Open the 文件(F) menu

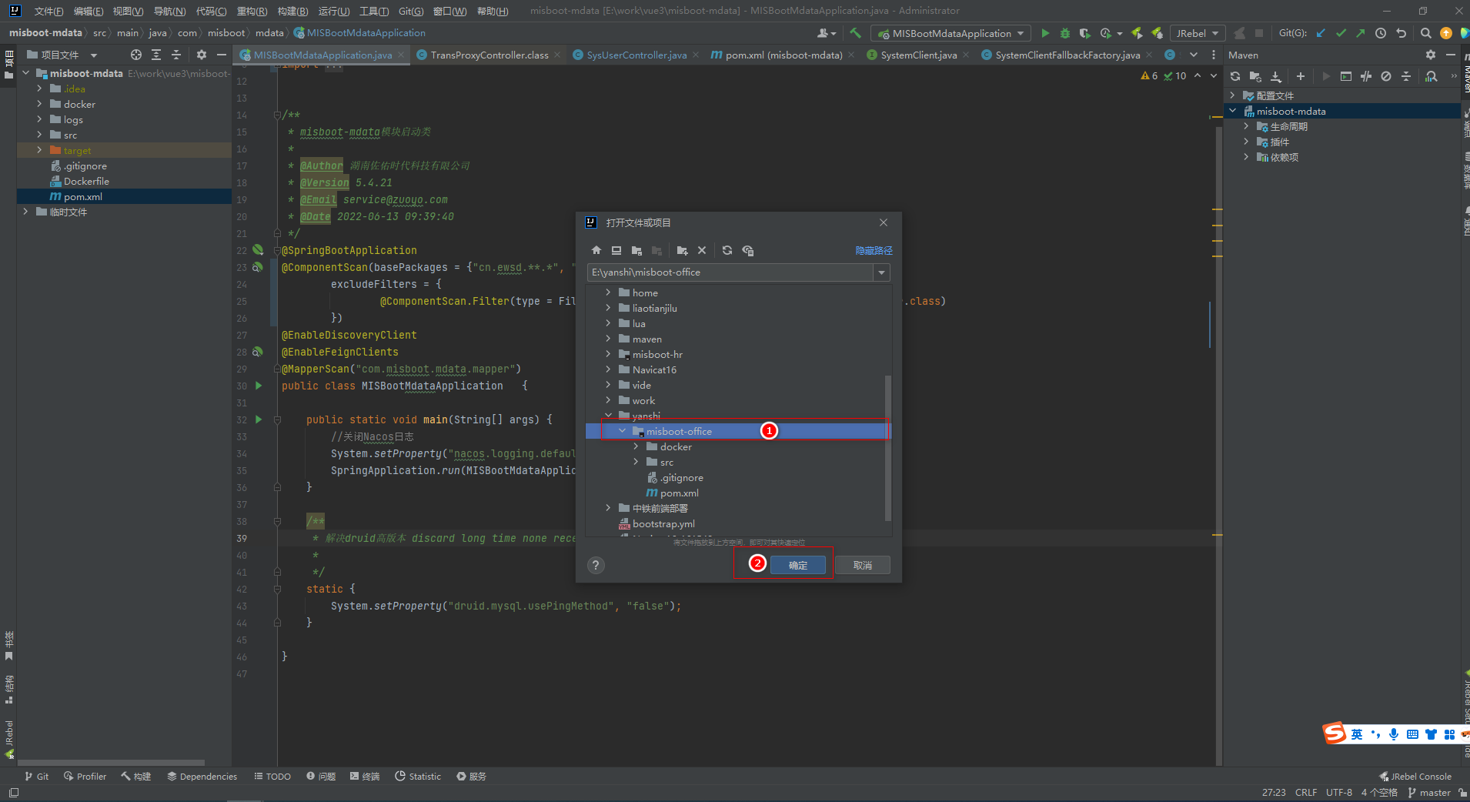point(48,11)
